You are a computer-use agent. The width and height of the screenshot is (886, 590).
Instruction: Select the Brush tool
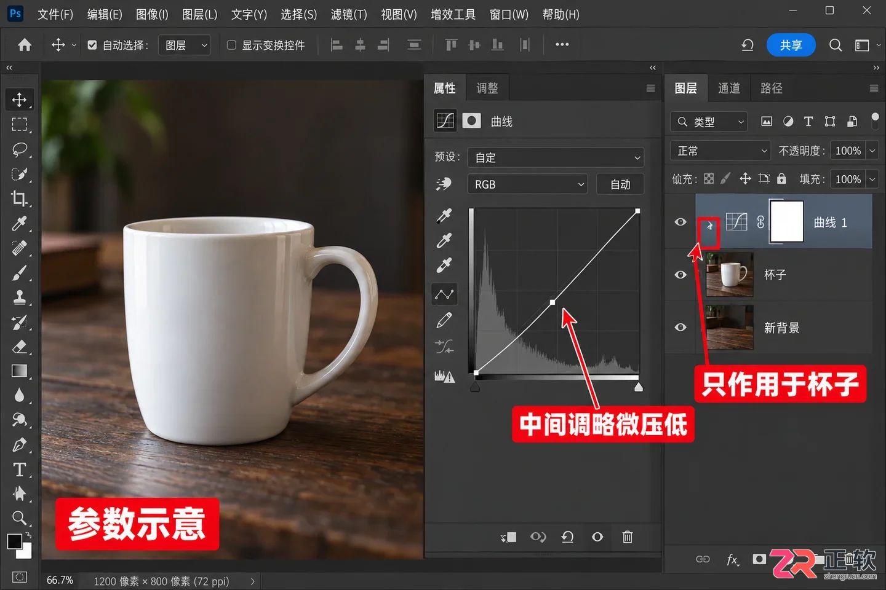19,273
